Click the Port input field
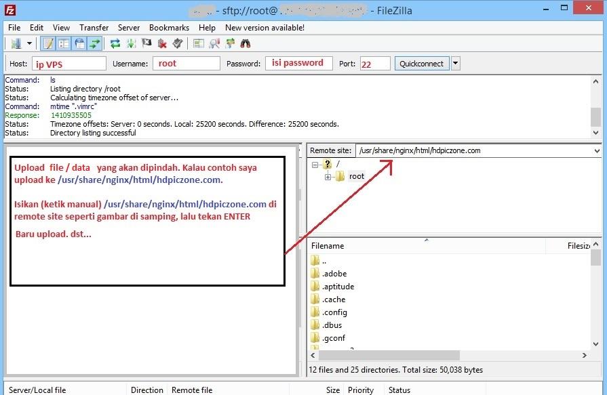This screenshot has width=607, height=395. coord(375,64)
